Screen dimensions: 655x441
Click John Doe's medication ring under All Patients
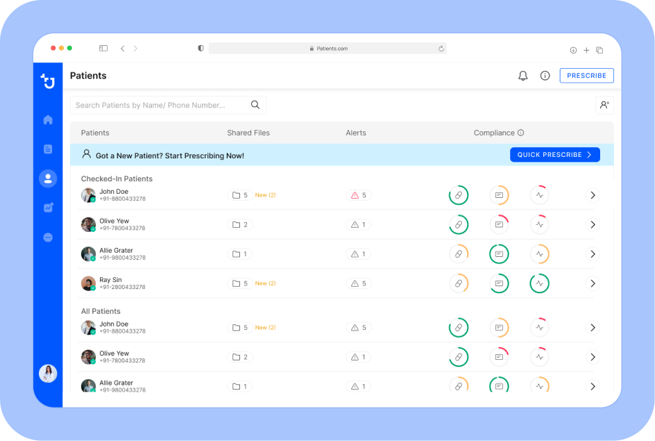(458, 327)
